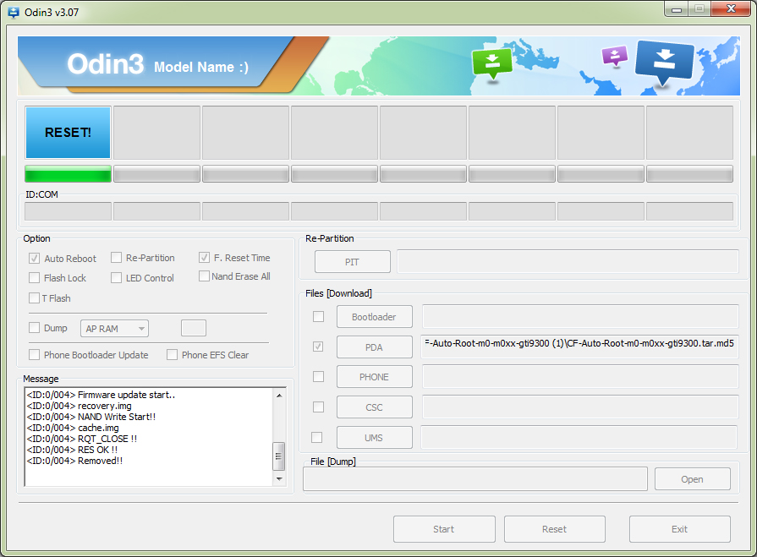Click the purple download bubble icon in banner

(615, 56)
